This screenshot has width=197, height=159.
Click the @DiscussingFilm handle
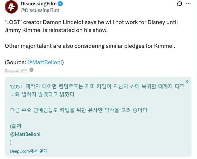[x=40, y=10]
